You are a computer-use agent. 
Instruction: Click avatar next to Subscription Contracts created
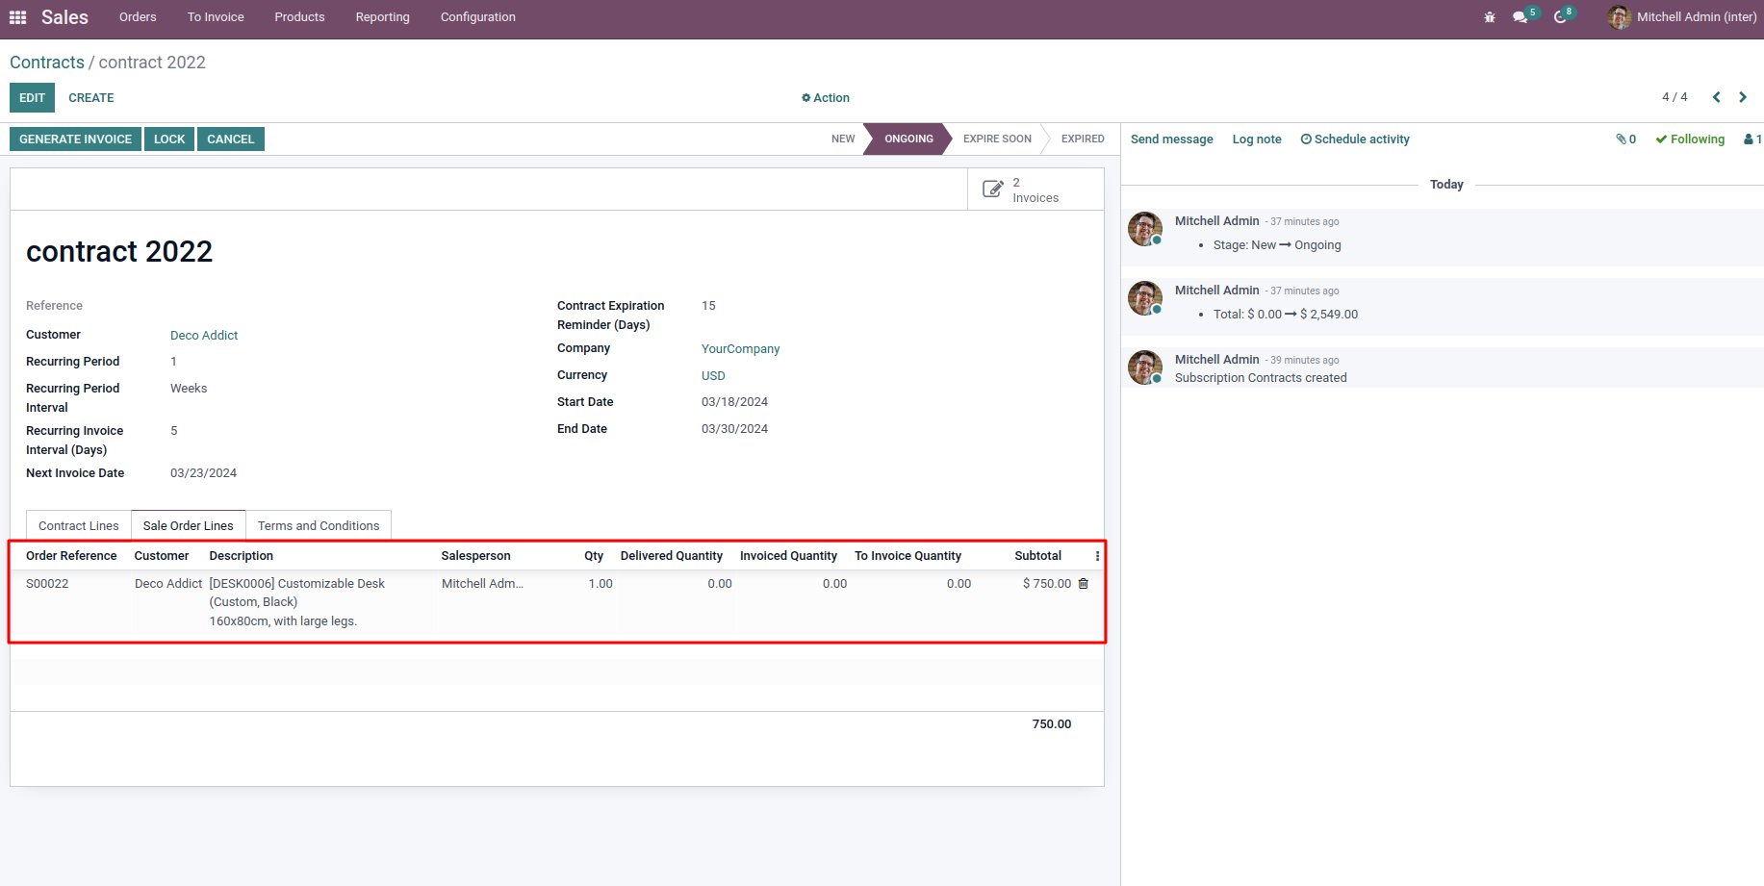coord(1145,367)
